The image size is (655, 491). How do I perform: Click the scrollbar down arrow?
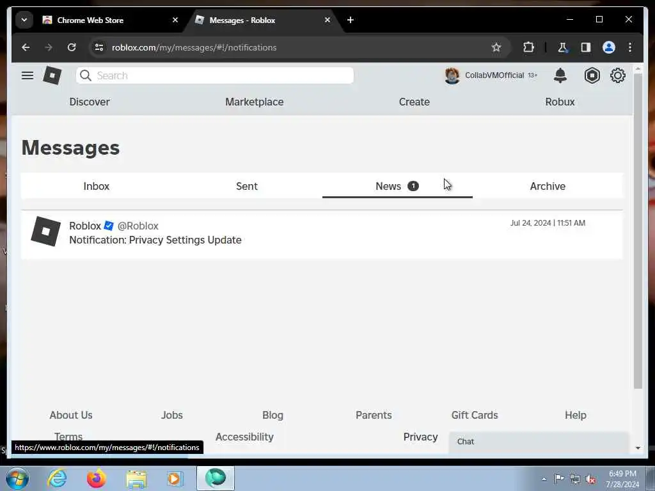[638, 448]
